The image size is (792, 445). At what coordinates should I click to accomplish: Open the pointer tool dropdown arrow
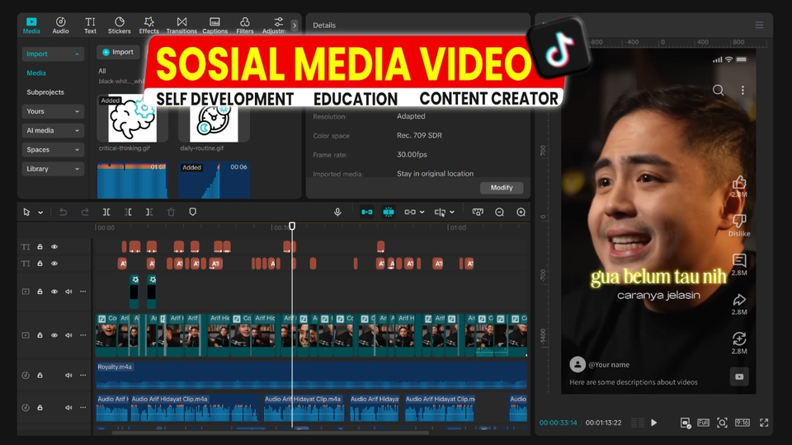40,213
